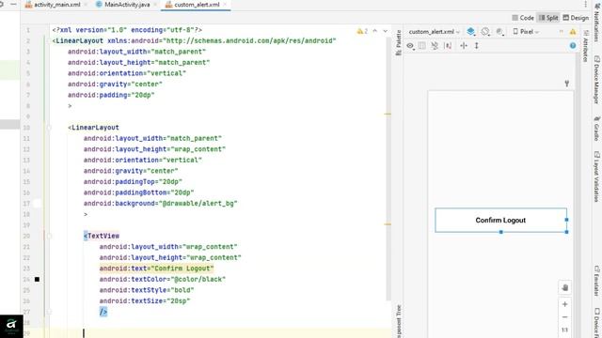This screenshot has height=338, width=602.
Task: Open the view options eye icon
Action: pos(410,46)
